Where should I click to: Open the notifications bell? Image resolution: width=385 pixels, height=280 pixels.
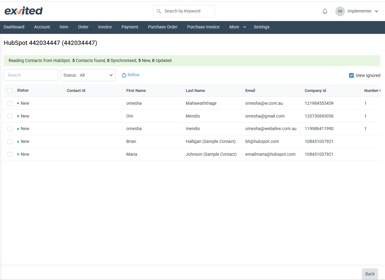tap(325, 11)
